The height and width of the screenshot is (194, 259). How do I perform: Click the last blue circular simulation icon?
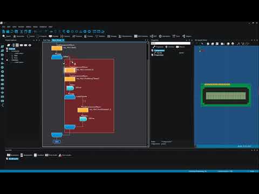pyautogui.click(x=89, y=32)
